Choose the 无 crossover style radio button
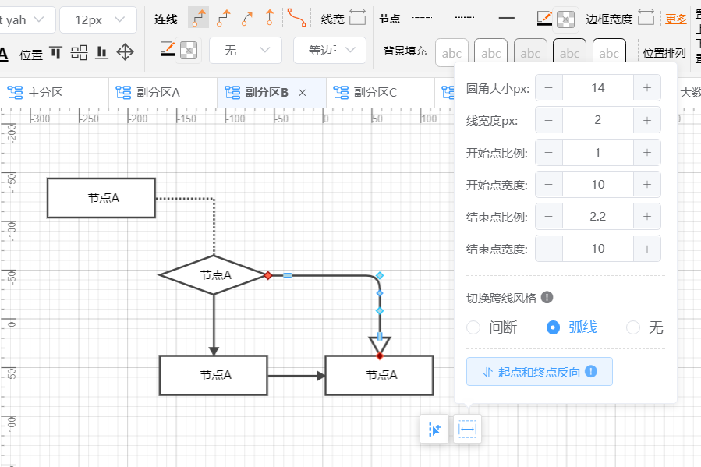 pyautogui.click(x=632, y=327)
